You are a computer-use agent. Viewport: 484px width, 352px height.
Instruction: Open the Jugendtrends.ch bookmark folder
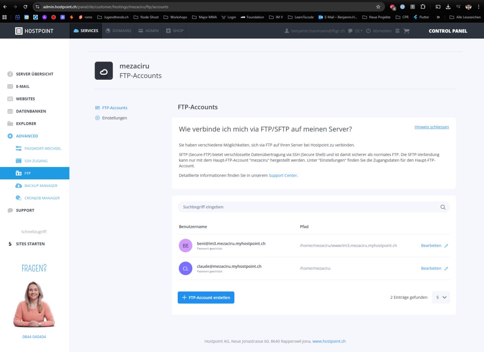click(112, 17)
